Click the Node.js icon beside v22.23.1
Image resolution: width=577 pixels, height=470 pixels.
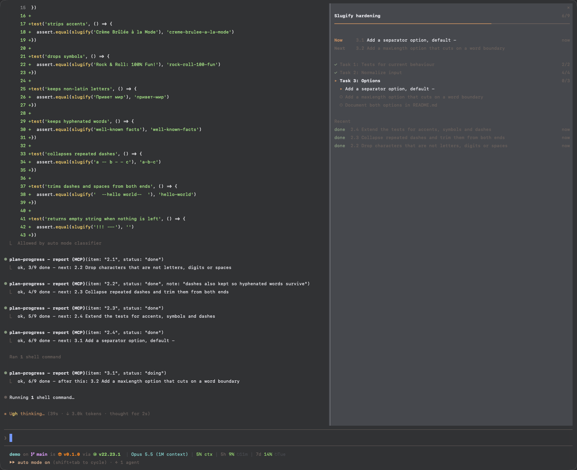point(95,454)
